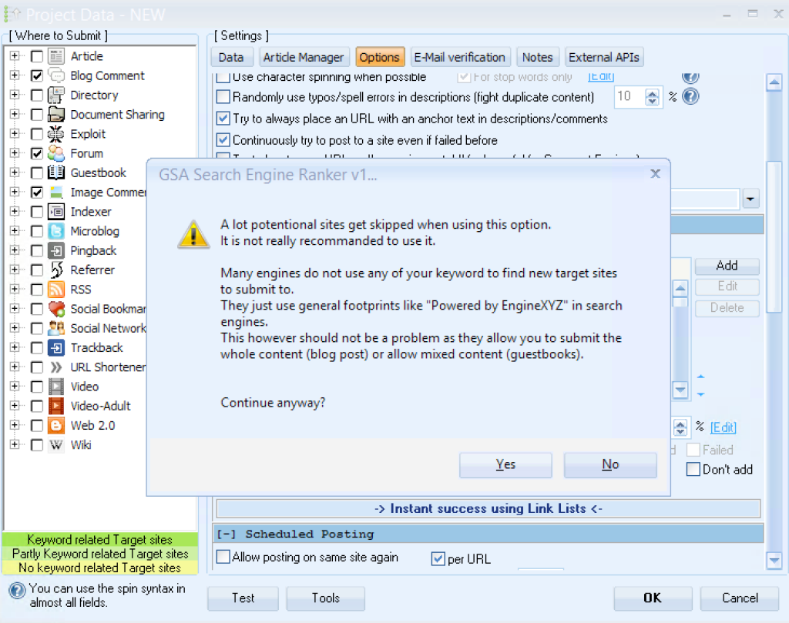
Task: Click the typos percentage spinner arrows
Action: click(652, 96)
